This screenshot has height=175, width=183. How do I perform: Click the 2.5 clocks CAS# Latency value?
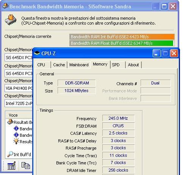pos(118,133)
